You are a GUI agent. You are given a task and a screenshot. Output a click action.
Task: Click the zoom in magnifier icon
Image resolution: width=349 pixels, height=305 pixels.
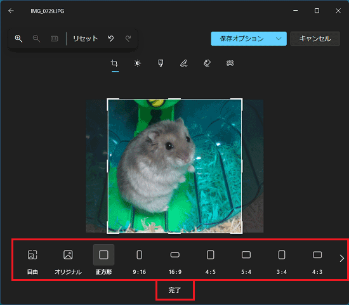click(18, 39)
